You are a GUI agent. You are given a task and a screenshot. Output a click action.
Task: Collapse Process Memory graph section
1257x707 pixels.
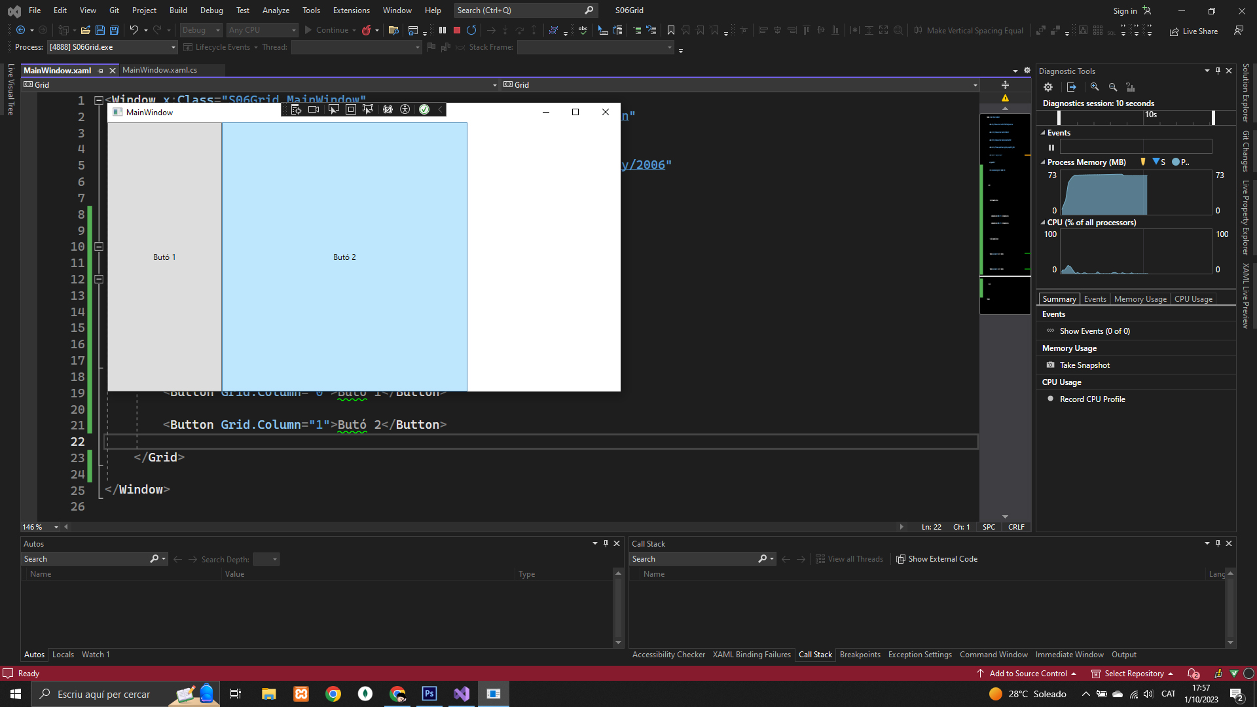(x=1043, y=162)
